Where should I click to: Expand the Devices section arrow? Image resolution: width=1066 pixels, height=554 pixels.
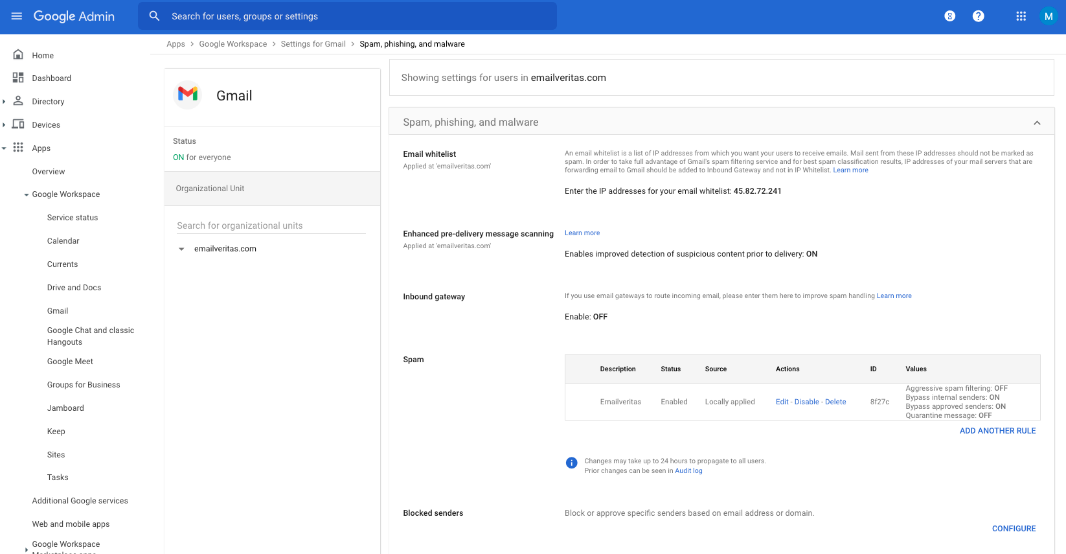click(4, 125)
